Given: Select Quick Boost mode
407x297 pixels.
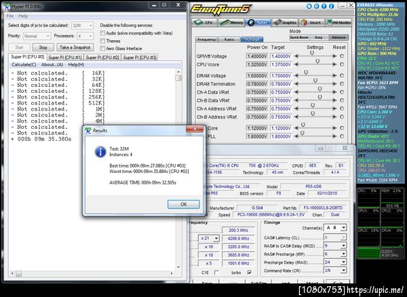Looking at the screenshot, I should [299, 37].
